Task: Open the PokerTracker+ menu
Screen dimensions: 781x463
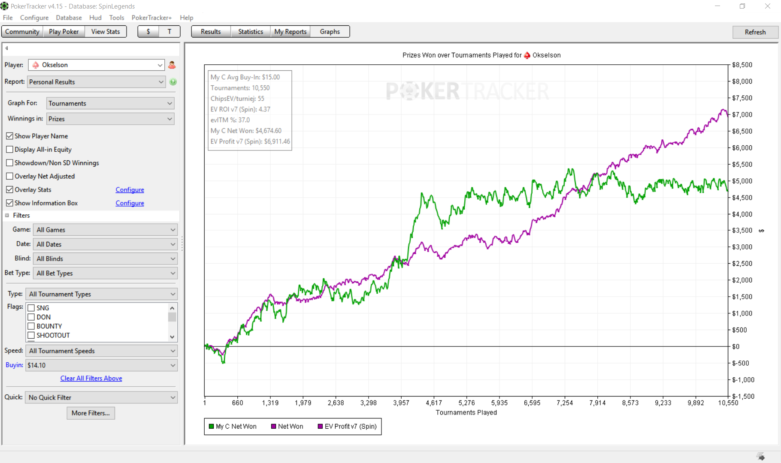Action: coord(151,18)
